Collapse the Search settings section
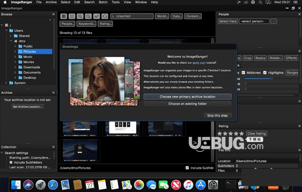The image size is (302, 192). click(2, 153)
